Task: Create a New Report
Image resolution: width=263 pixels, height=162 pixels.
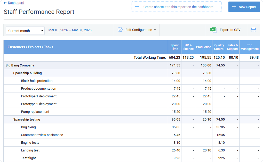Action: (244, 6)
